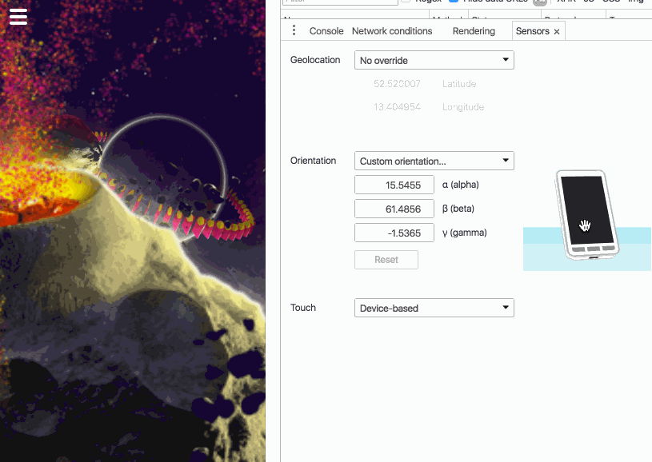Expand the Geolocation override dropdown
The height and width of the screenshot is (462, 652).
point(434,60)
